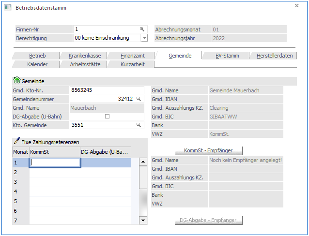Click the Kto. Gemeinde search magnifier icon
The image size is (309, 236).
(138, 125)
